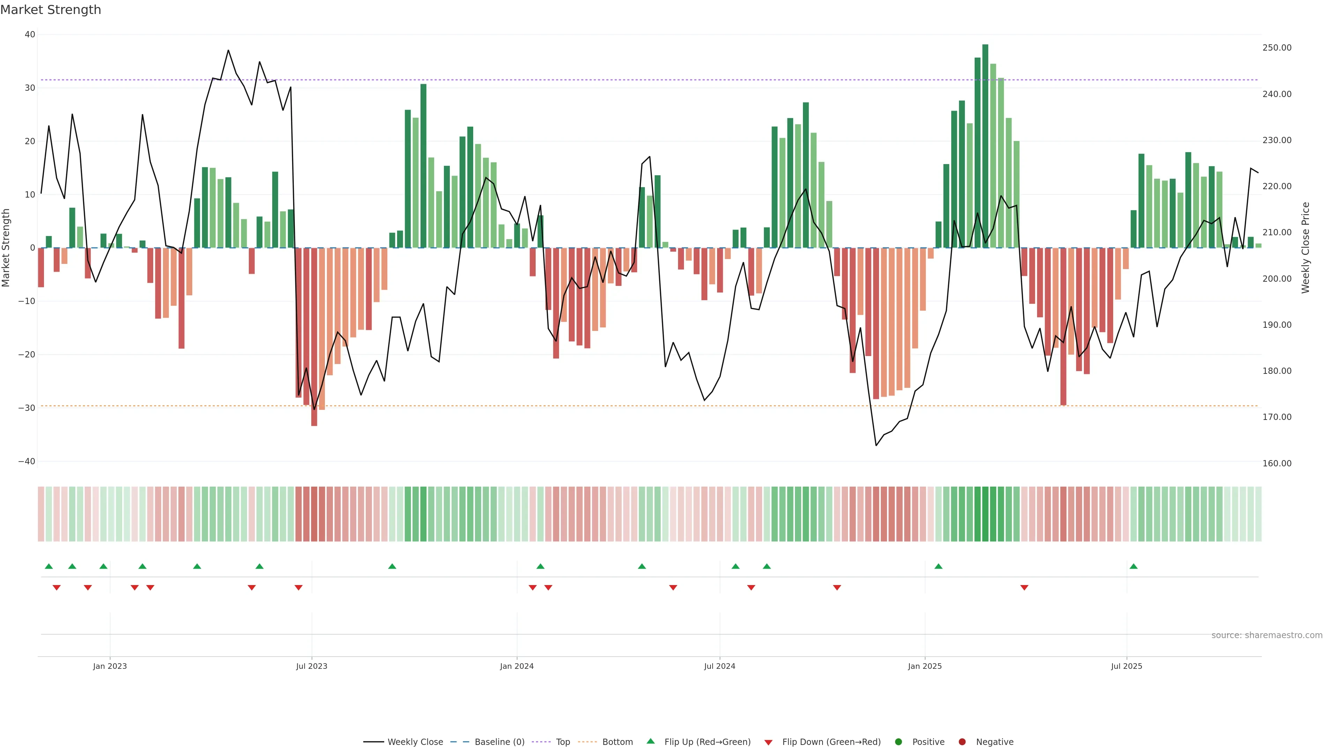Image resolution: width=1340 pixels, height=754 pixels.
Task: Click the green Positive legend dot
Action: pyautogui.click(x=898, y=742)
